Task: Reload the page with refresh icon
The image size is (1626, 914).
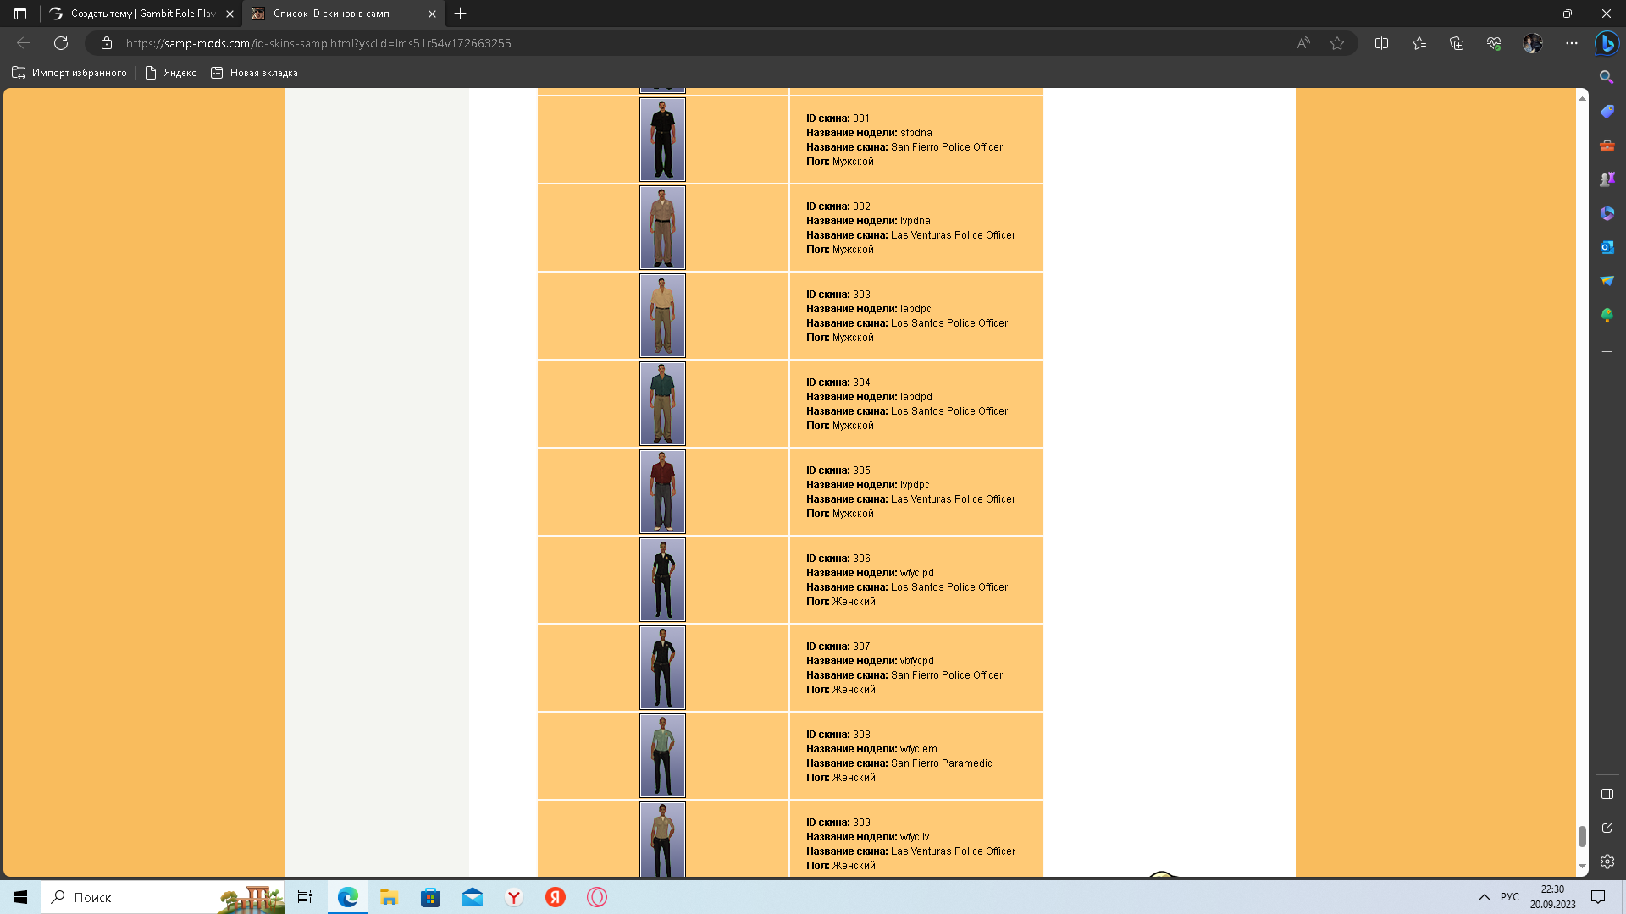Action: tap(61, 43)
